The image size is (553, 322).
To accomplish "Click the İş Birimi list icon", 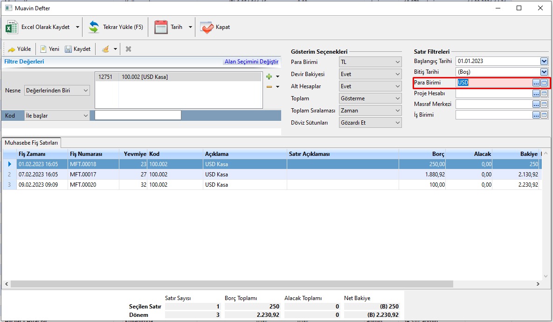I will click(x=544, y=115).
